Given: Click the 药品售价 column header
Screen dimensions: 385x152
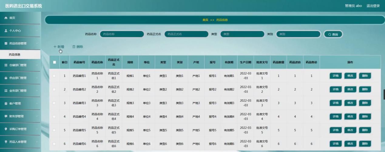Looking at the screenshot, I should click(311, 62).
